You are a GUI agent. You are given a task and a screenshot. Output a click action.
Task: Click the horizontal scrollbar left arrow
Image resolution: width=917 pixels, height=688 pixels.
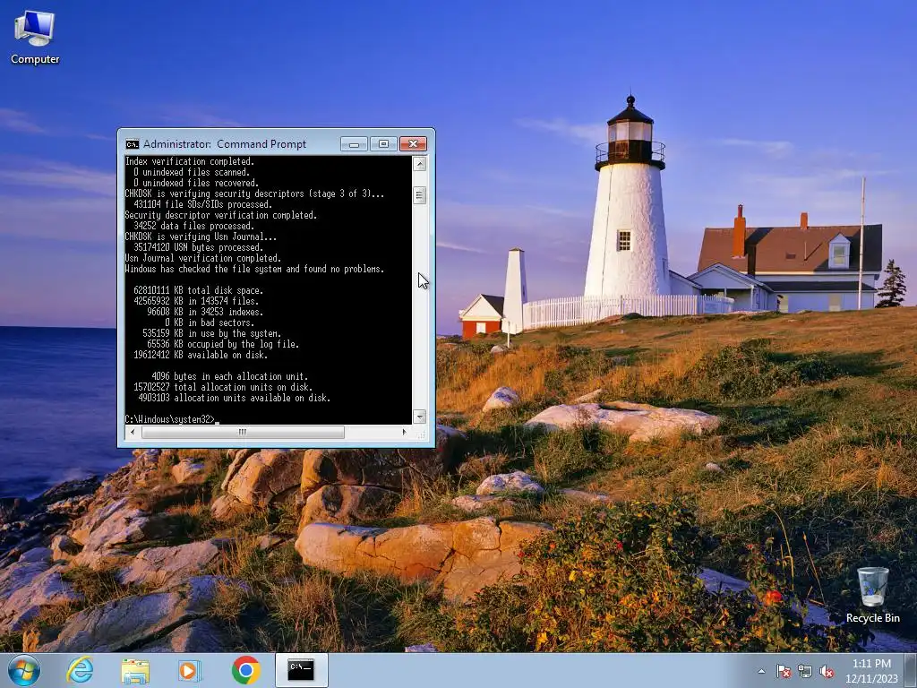133,432
